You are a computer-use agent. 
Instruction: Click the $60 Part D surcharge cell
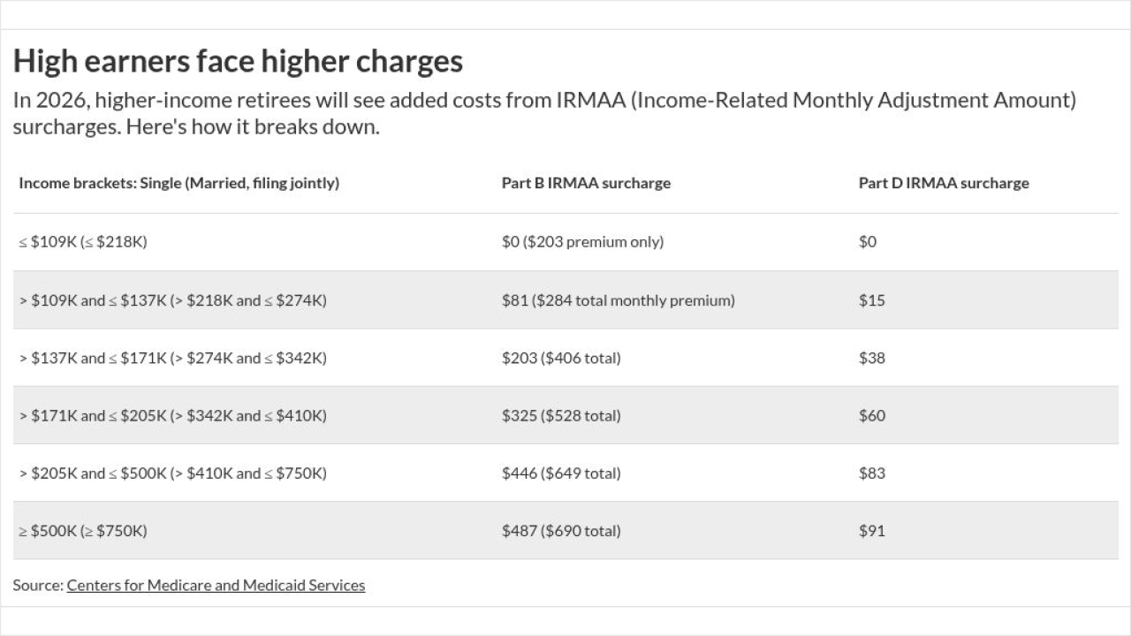click(871, 415)
